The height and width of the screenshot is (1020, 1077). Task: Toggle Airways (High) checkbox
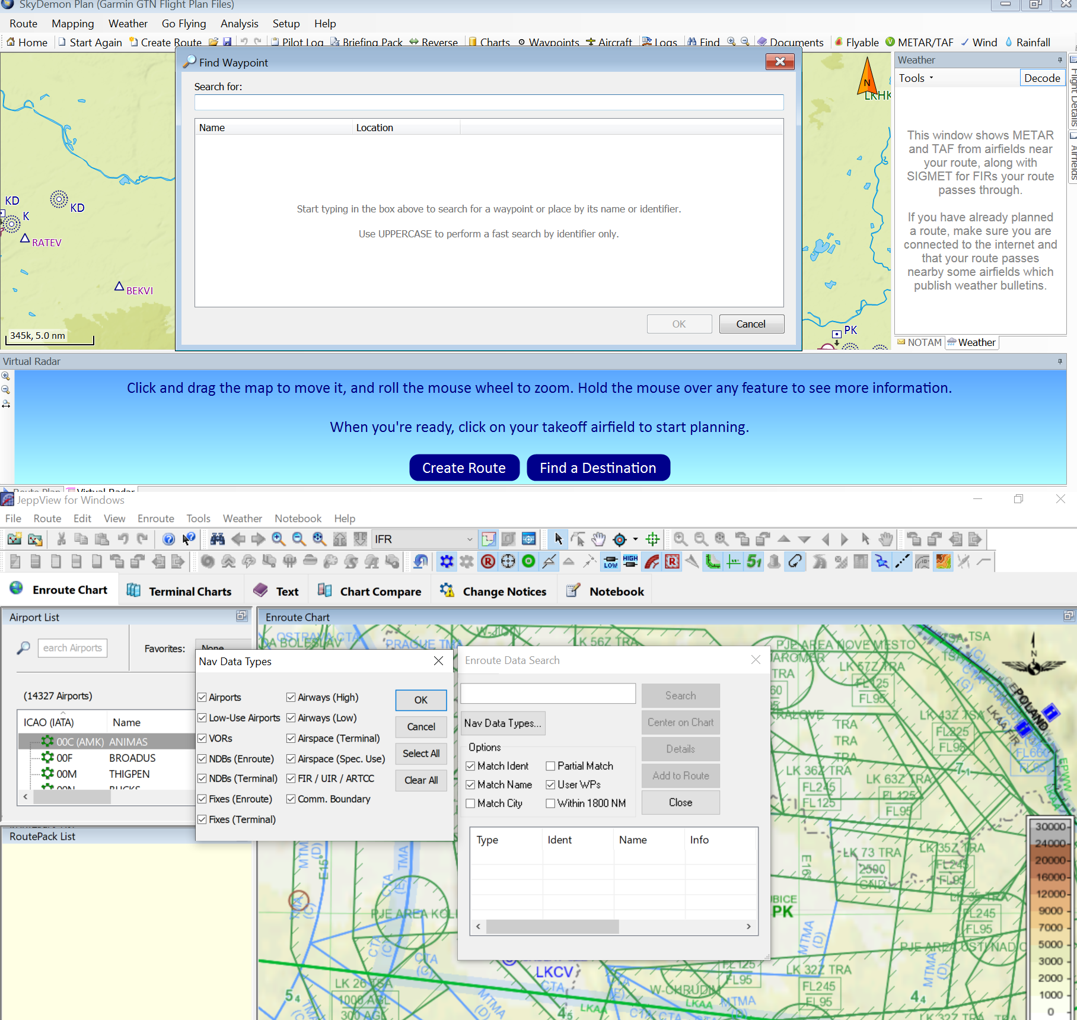(291, 697)
